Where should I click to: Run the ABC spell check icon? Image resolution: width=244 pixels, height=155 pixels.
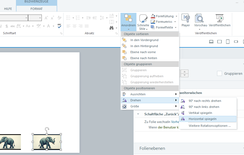[x=59, y=26]
